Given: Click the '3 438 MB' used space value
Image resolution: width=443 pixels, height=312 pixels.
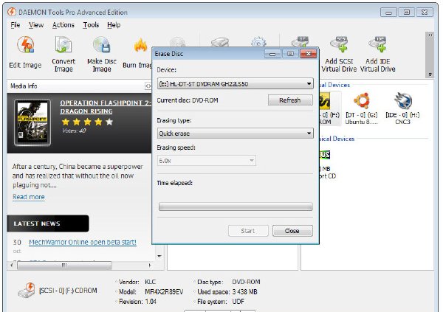Looking at the screenshot, I should tap(245, 291).
